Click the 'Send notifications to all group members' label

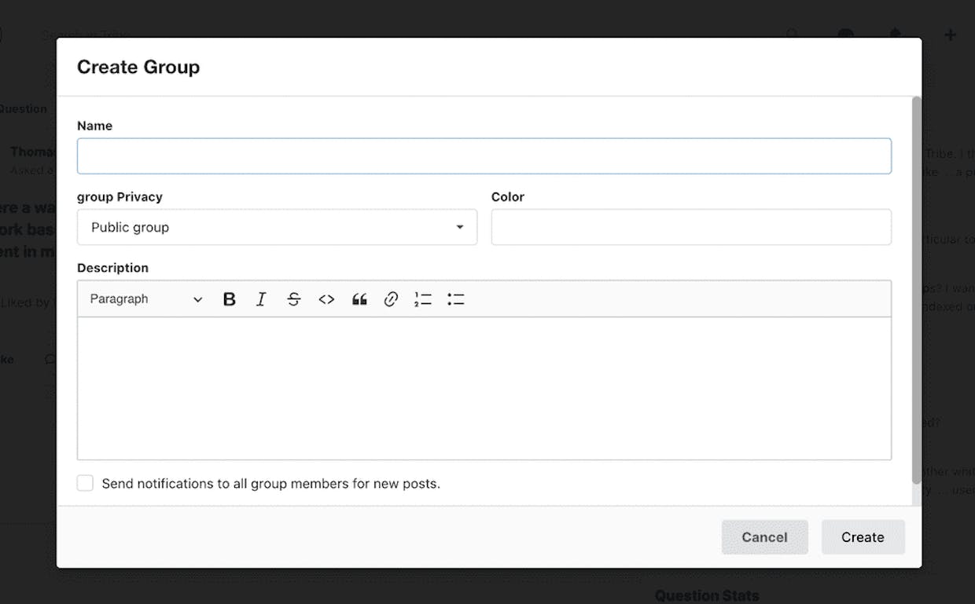click(x=270, y=484)
